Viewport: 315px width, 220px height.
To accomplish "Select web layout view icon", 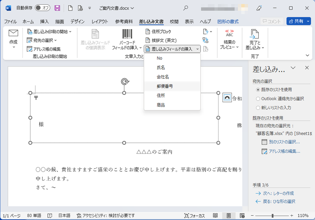I will (x=242, y=216).
